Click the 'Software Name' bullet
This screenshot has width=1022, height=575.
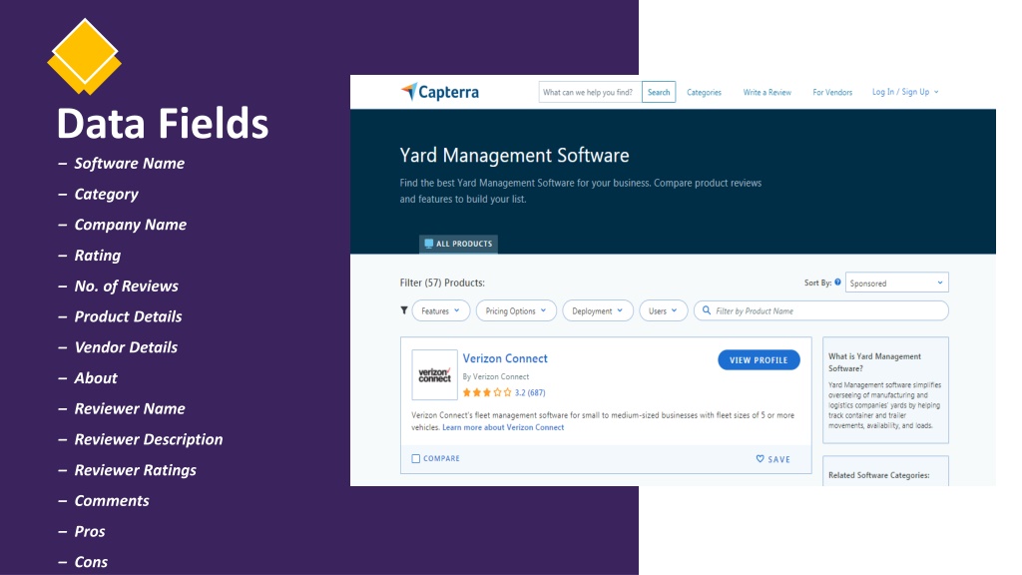(129, 164)
